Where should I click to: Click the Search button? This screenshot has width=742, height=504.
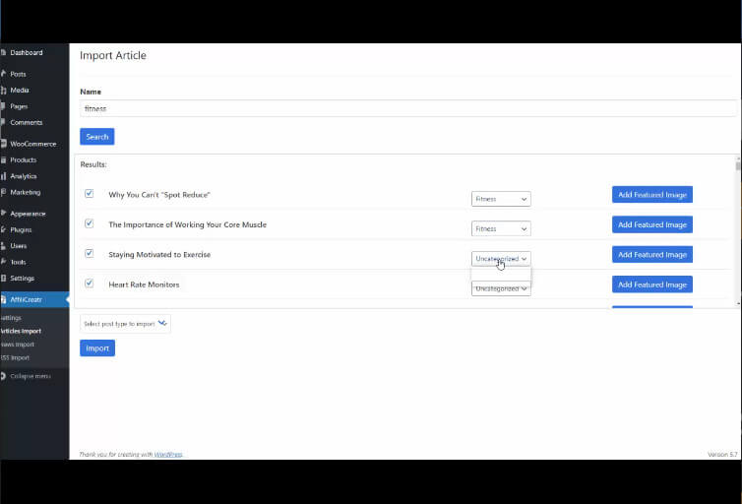click(x=97, y=137)
